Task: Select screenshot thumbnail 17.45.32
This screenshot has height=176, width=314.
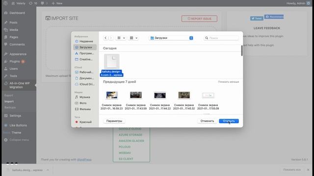Action: tap(184, 95)
